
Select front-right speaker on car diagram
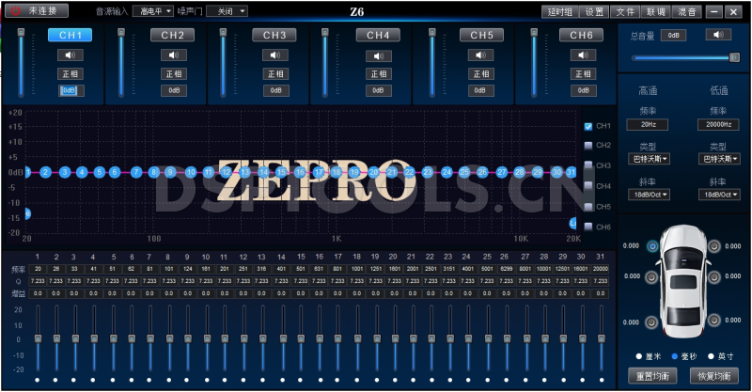tap(714, 246)
